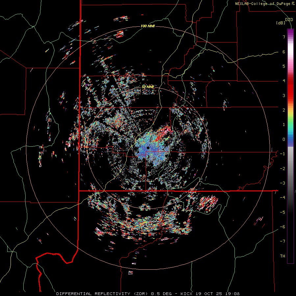Click the 6 value on the color scale
This screenshot has width=296, height=296.
pos(284,52)
